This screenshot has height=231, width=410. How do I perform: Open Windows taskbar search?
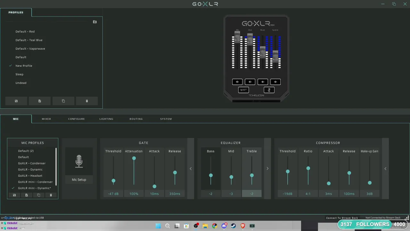[168, 226]
